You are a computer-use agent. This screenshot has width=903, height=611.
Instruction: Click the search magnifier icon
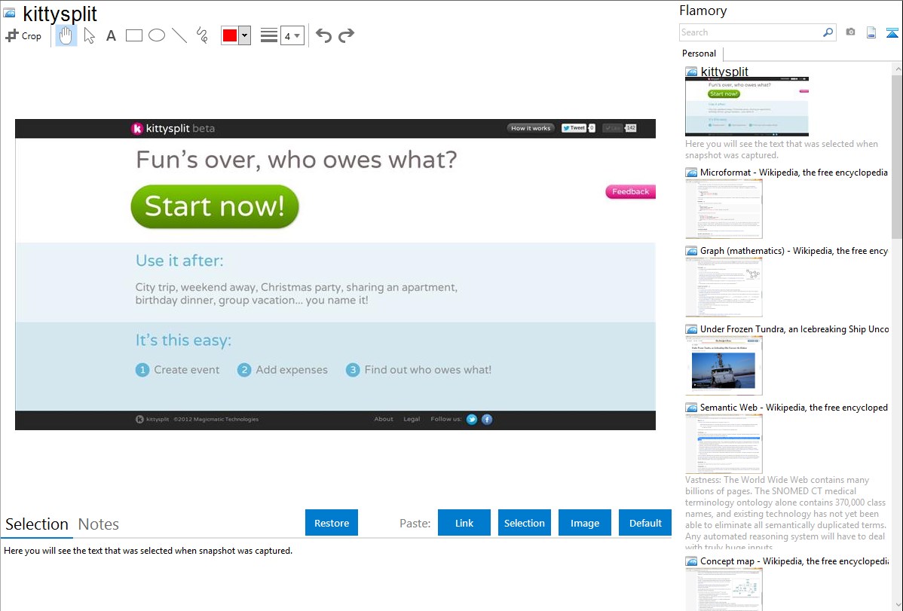click(828, 32)
